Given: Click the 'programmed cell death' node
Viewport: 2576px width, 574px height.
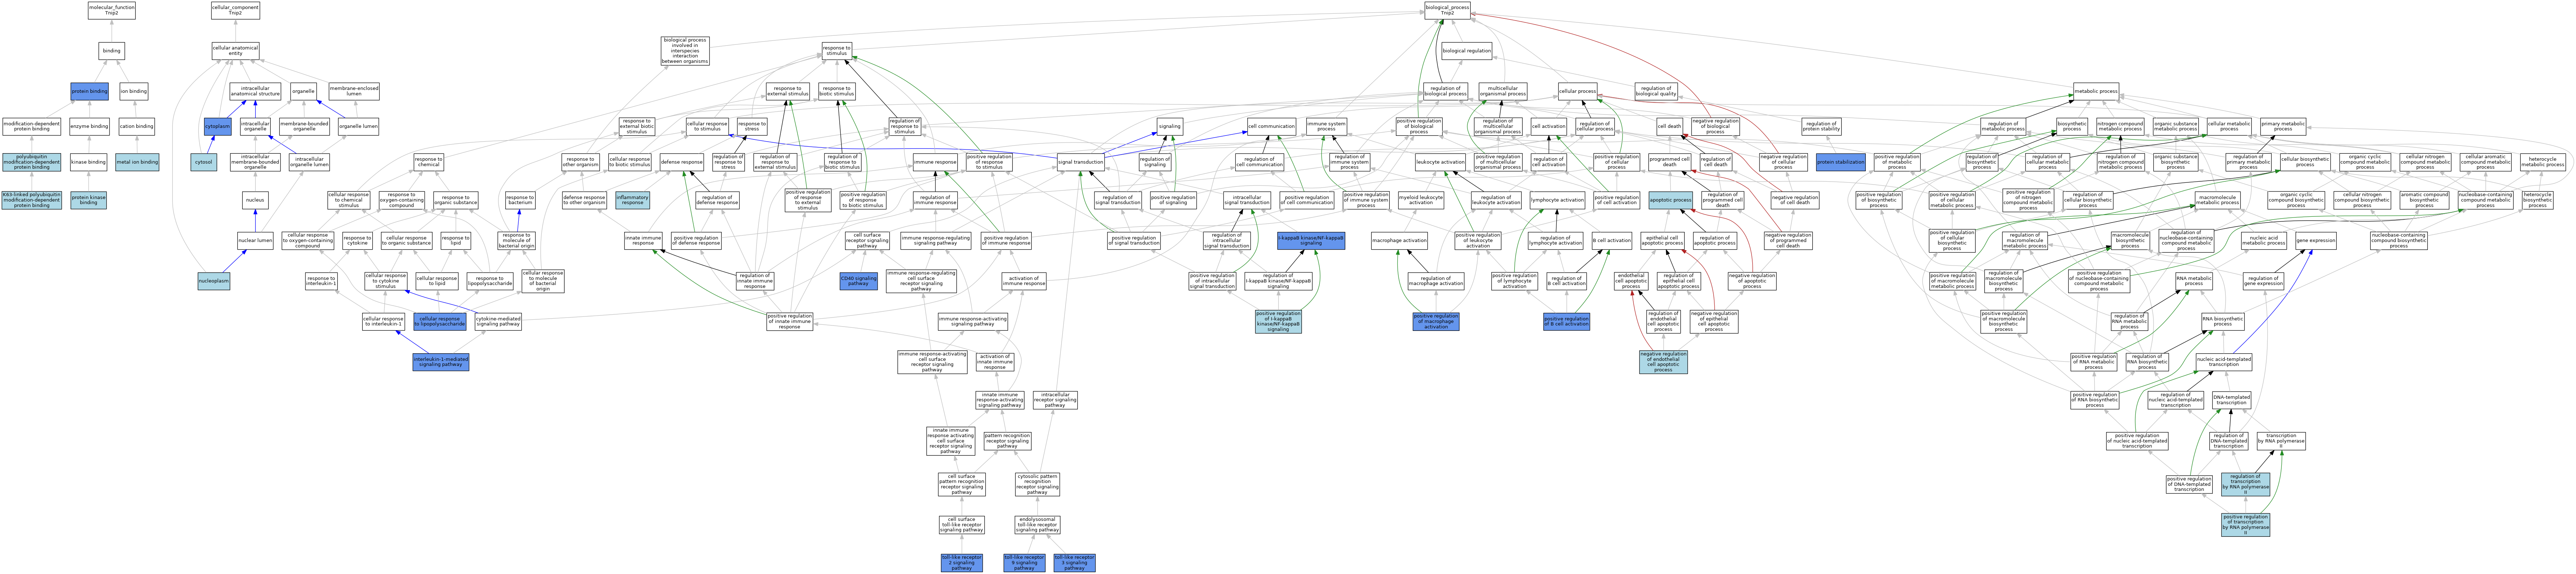Looking at the screenshot, I should click(1669, 162).
